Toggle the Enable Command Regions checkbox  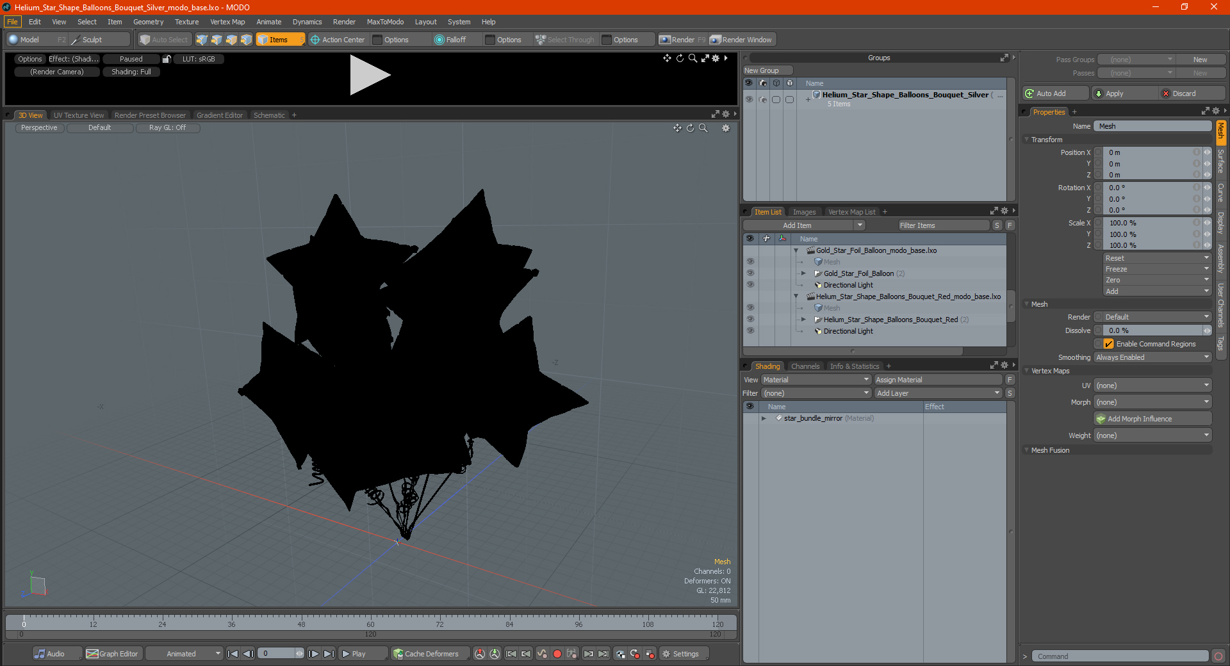click(1109, 344)
